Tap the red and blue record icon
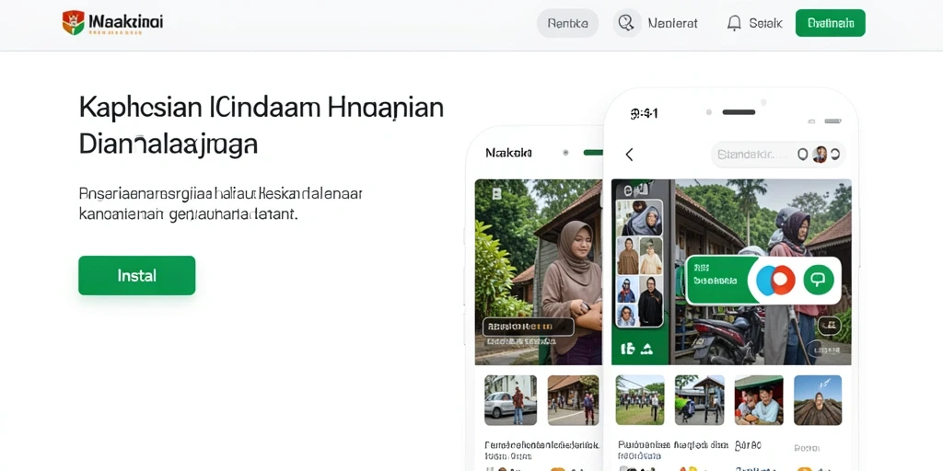The height and width of the screenshot is (471, 943). [x=775, y=280]
